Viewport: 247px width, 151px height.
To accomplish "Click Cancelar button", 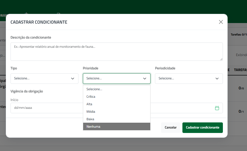I will pyautogui.click(x=170, y=127).
